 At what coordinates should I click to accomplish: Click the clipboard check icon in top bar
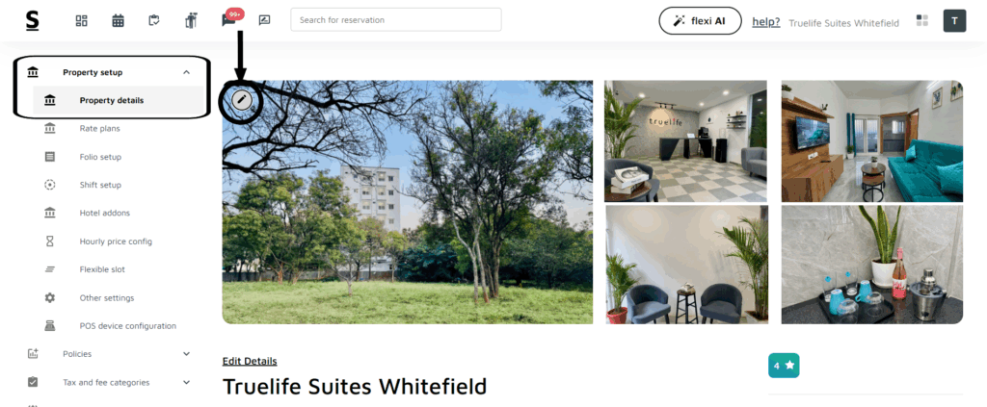(x=154, y=21)
